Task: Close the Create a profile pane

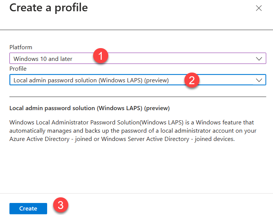Action: pyautogui.click(x=259, y=8)
